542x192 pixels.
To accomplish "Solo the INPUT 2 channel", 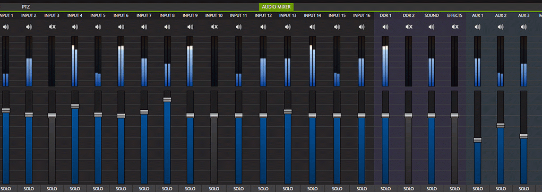I will (x=29, y=188).
